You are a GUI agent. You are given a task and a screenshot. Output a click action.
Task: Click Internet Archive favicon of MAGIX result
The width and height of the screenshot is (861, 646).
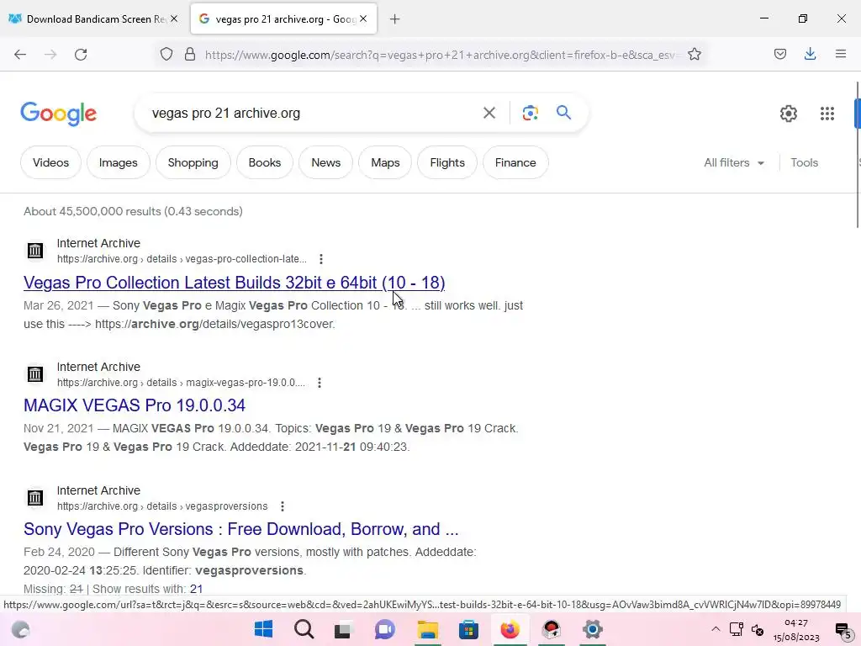[x=35, y=374]
